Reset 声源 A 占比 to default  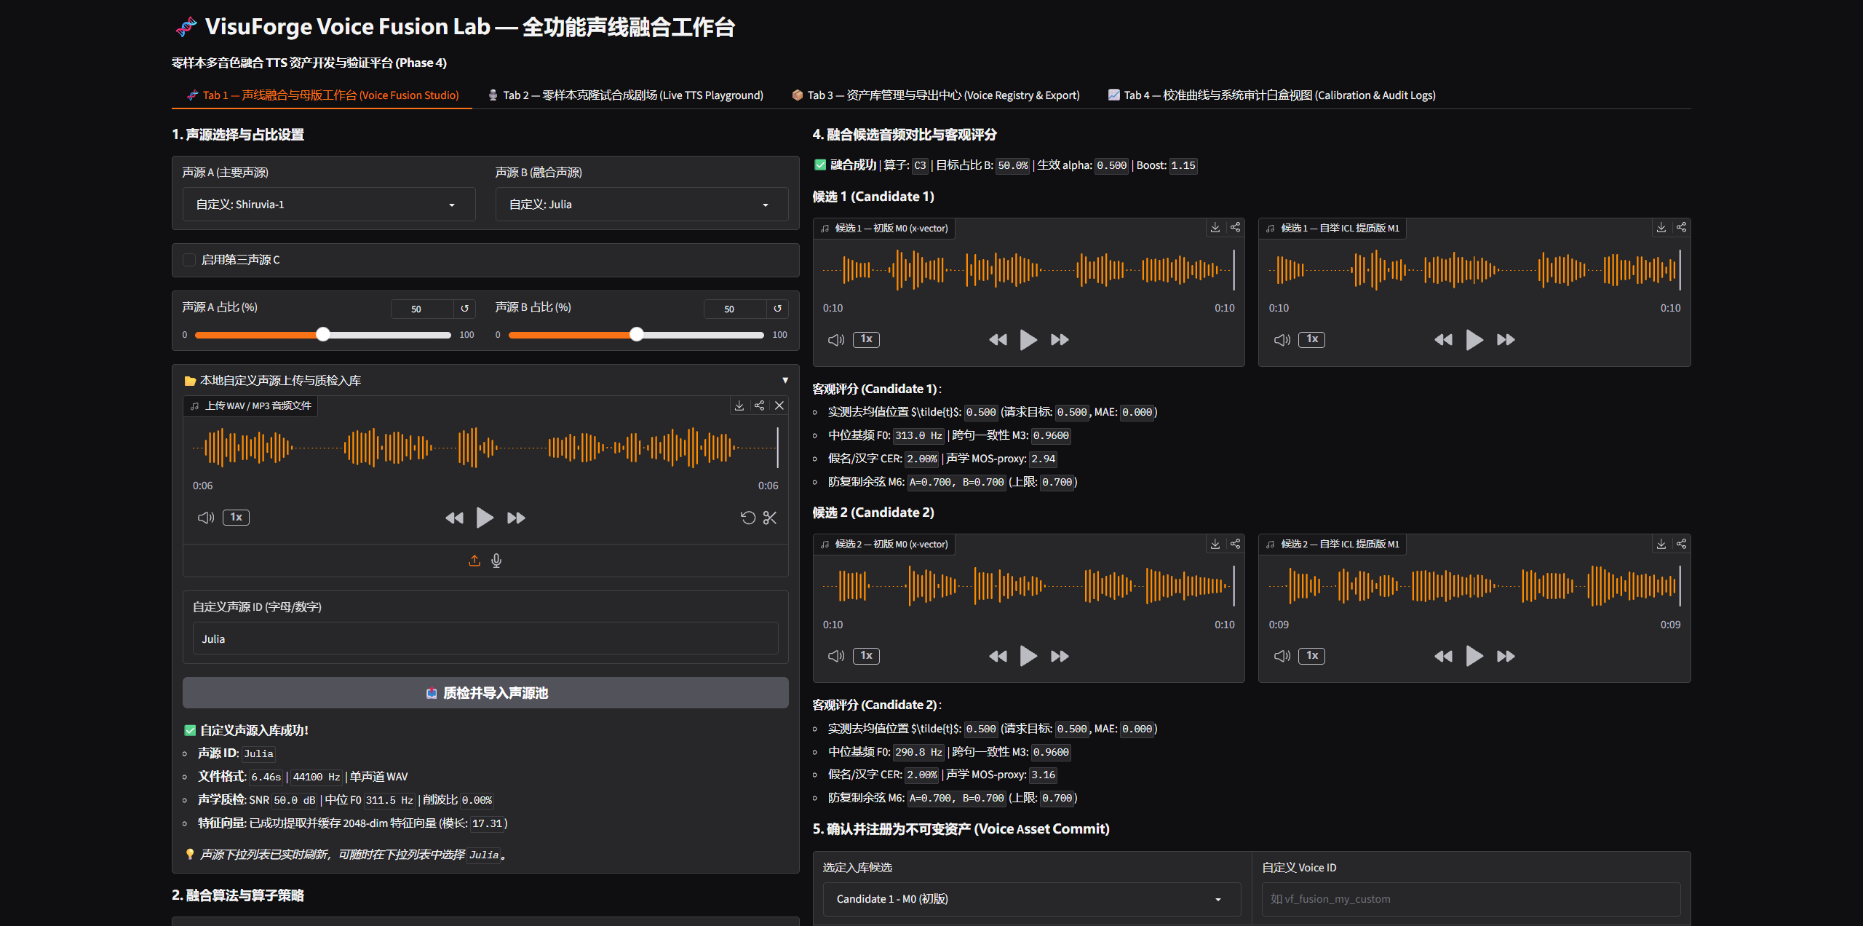tap(464, 309)
